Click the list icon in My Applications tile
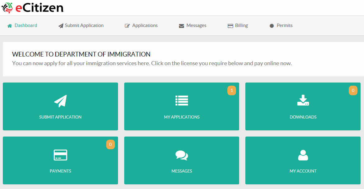364x189 pixels. [182, 101]
